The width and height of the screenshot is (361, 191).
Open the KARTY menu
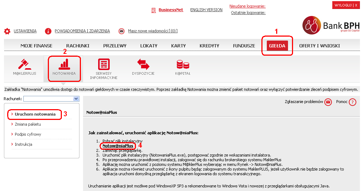click(x=178, y=46)
